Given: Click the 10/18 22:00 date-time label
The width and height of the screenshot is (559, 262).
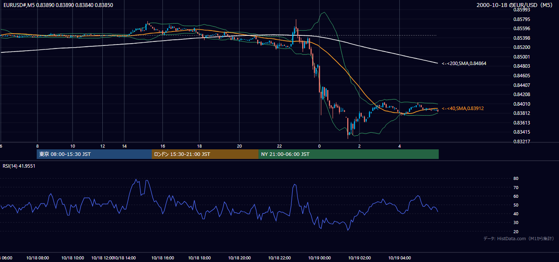Looking at the screenshot, I should [279, 258].
